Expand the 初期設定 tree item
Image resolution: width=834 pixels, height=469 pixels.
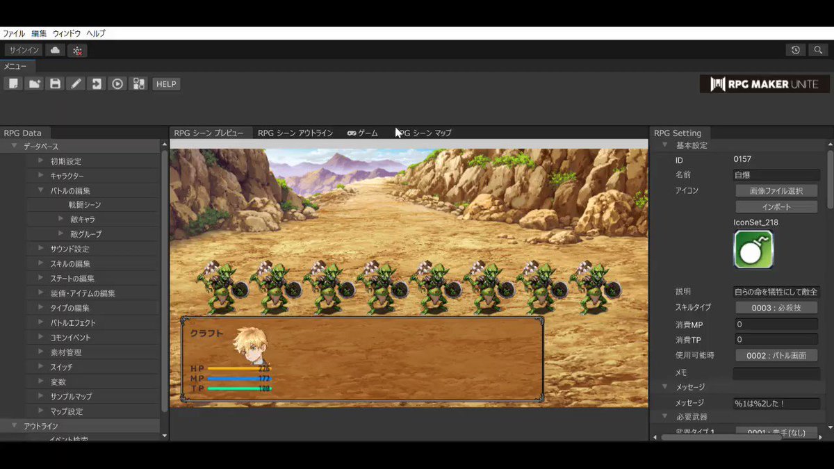click(x=41, y=161)
